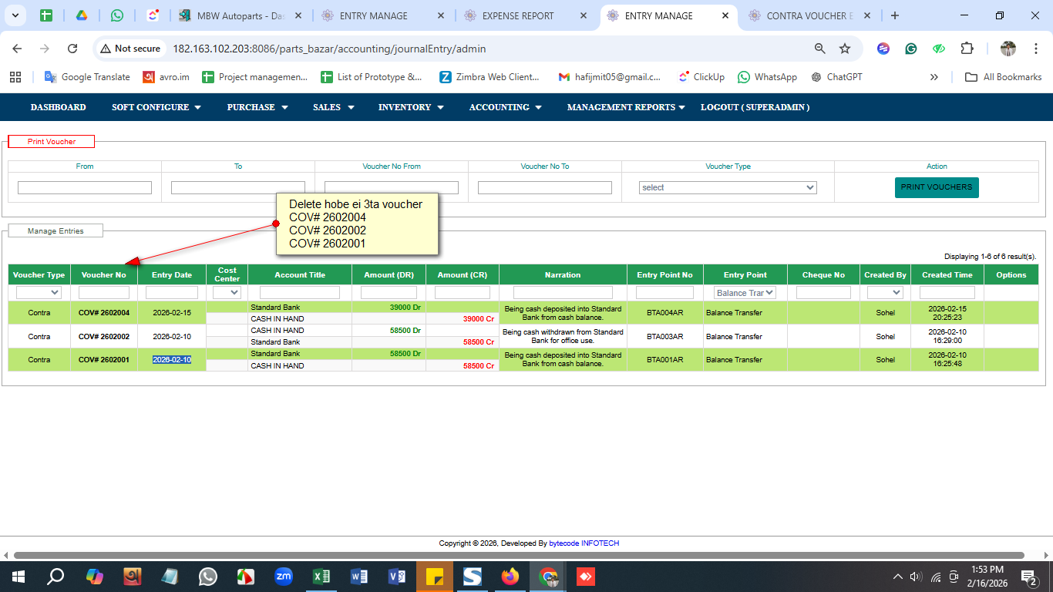Open the All Bookmarks folder
1053x592 pixels.
(1003, 77)
